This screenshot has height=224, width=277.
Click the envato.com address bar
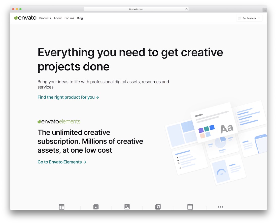[136, 9]
